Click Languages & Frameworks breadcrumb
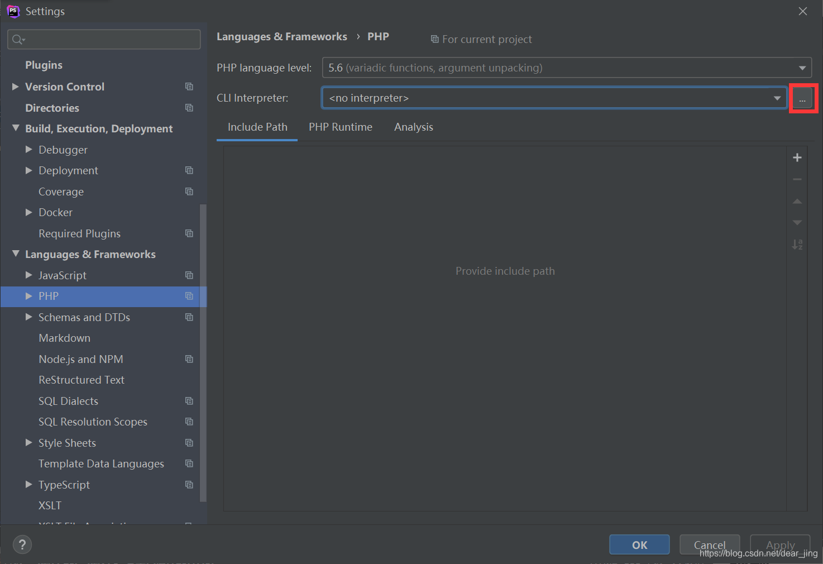The image size is (823, 564). pyautogui.click(x=282, y=37)
